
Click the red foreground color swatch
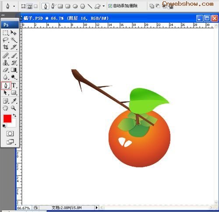tap(7, 119)
